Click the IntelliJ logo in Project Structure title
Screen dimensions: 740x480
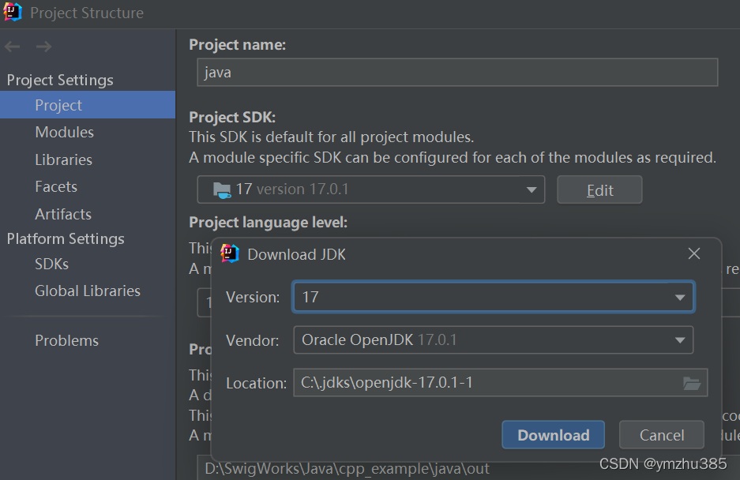point(13,13)
